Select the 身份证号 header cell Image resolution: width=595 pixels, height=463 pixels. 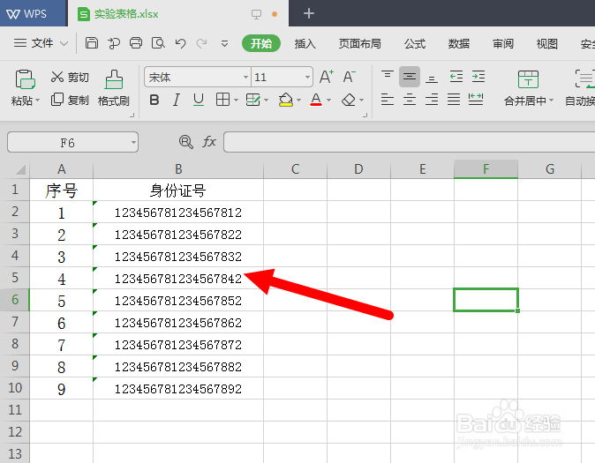[x=178, y=190]
